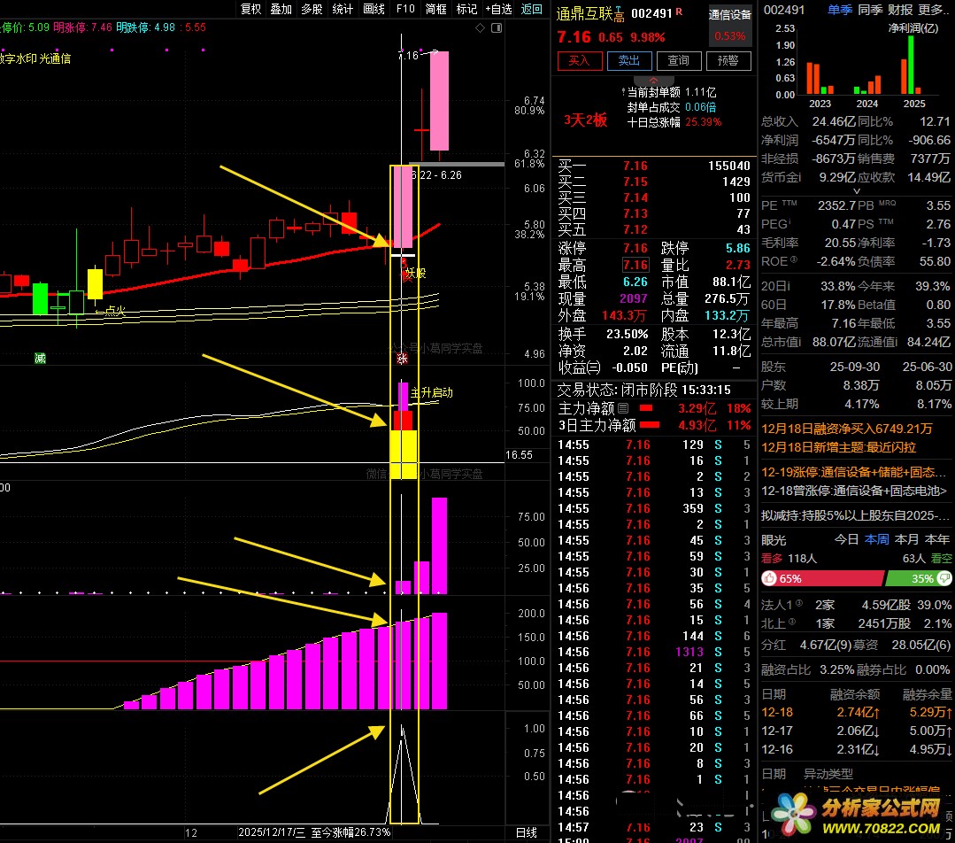Open the 画线 drawing tools
Viewport: 955px width, 843px height.
(x=374, y=9)
